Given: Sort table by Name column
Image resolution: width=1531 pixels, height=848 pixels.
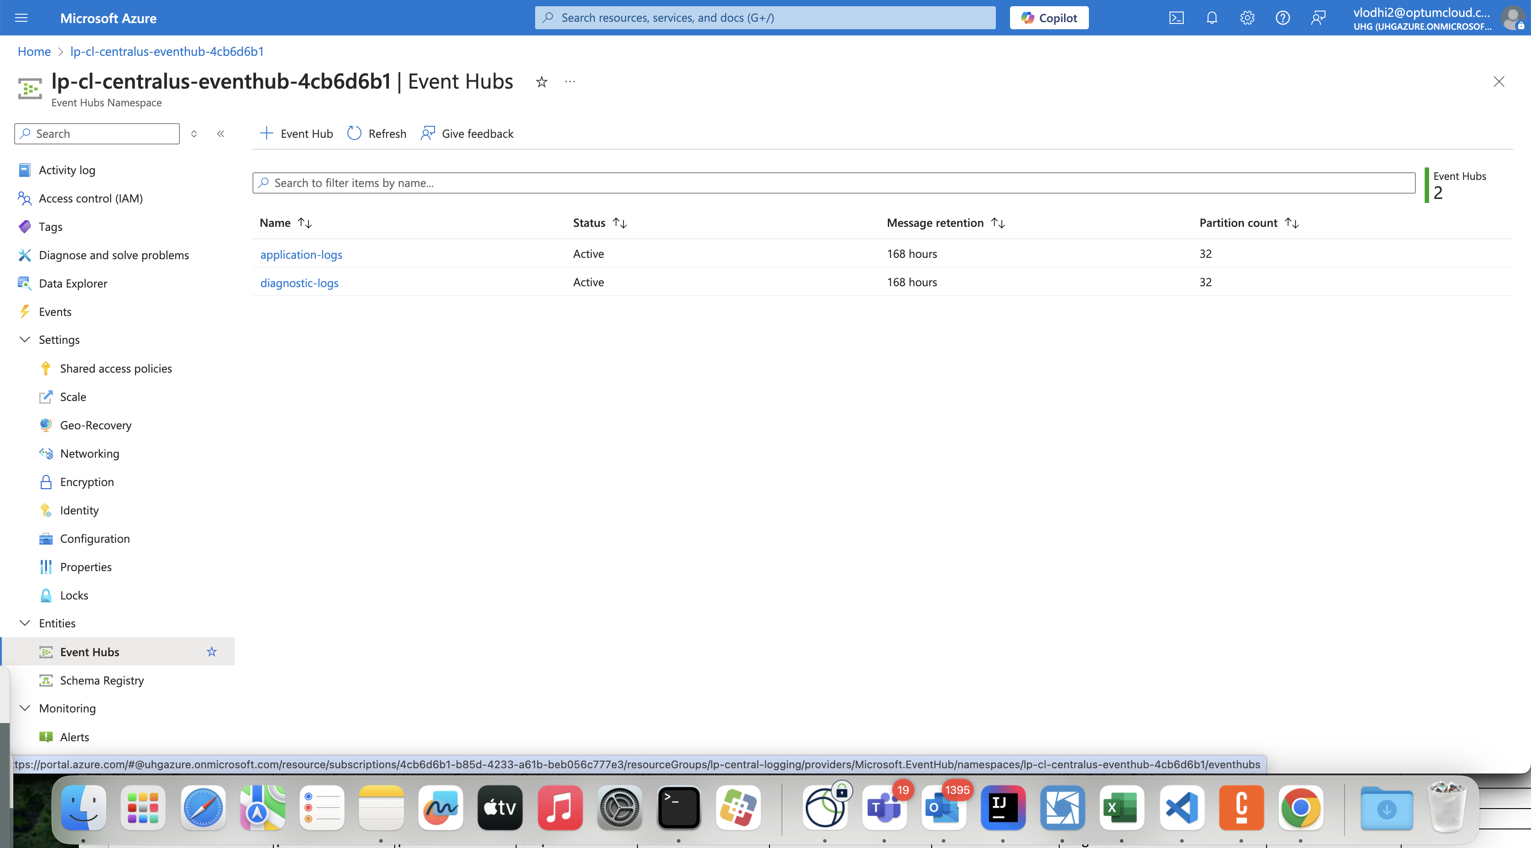Looking at the screenshot, I should click(286, 223).
